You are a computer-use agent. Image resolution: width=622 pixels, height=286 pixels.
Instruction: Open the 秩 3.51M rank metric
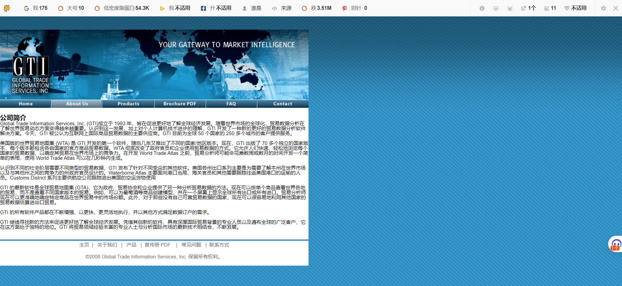[317, 8]
